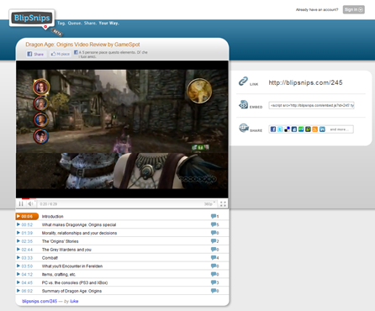
Task: Click the BlipSnips logo
Action: pyautogui.click(x=32, y=18)
